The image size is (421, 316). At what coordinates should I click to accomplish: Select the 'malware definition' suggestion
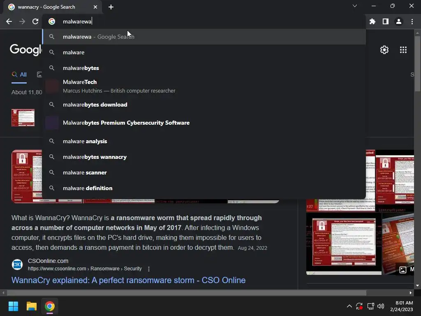pyautogui.click(x=204, y=188)
